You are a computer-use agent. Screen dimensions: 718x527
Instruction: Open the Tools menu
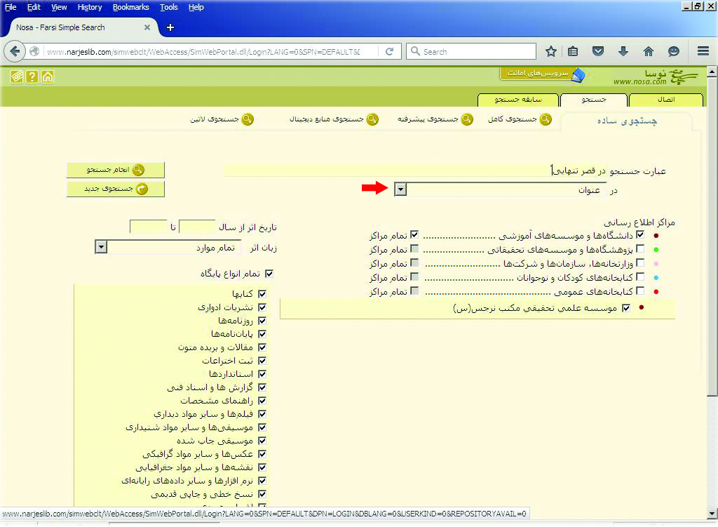pos(169,7)
